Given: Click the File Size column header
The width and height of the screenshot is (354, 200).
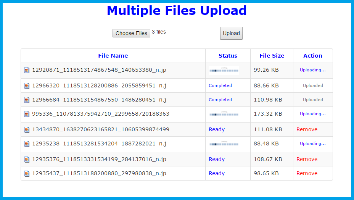Looking at the screenshot, I should pos(272,56).
